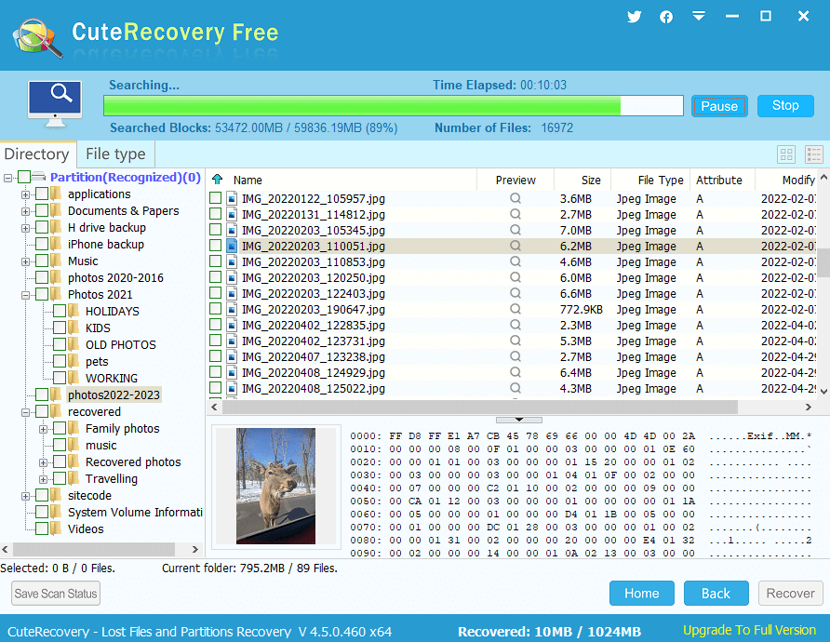Pause the scan in progress

pyautogui.click(x=719, y=106)
